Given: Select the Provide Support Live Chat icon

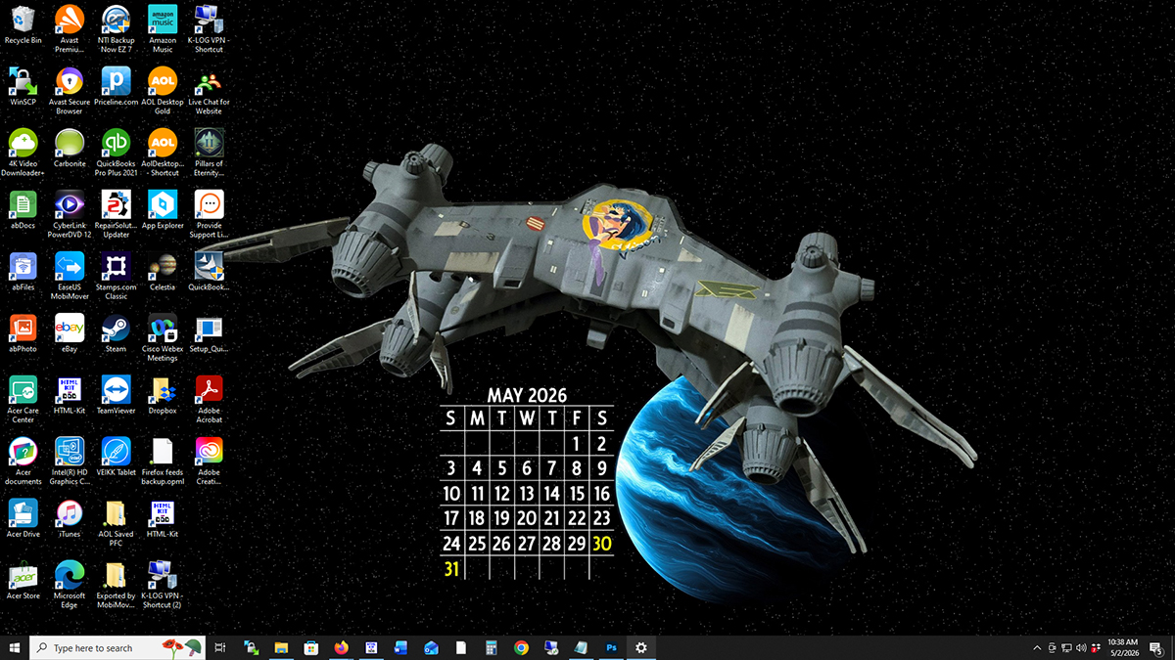Looking at the screenshot, I should pyautogui.click(x=209, y=213).
